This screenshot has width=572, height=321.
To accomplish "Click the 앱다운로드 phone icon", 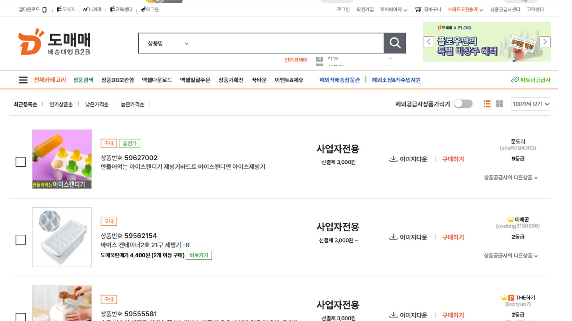I will click(x=44, y=10).
